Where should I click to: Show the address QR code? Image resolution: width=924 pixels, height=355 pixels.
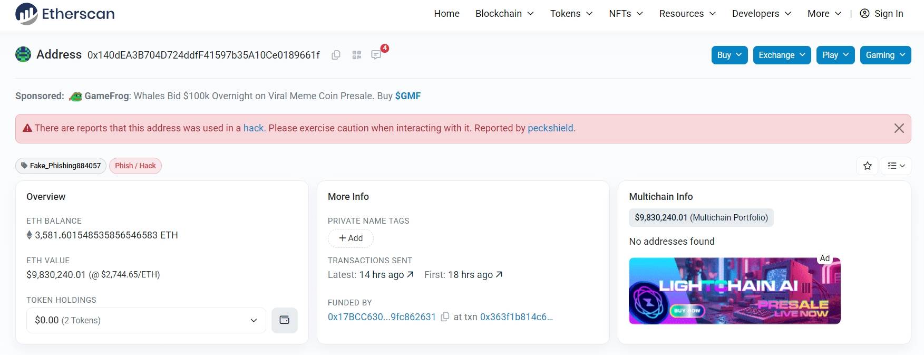357,55
